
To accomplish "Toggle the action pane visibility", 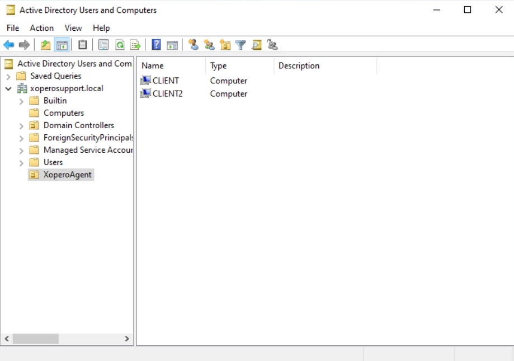I will (172, 45).
